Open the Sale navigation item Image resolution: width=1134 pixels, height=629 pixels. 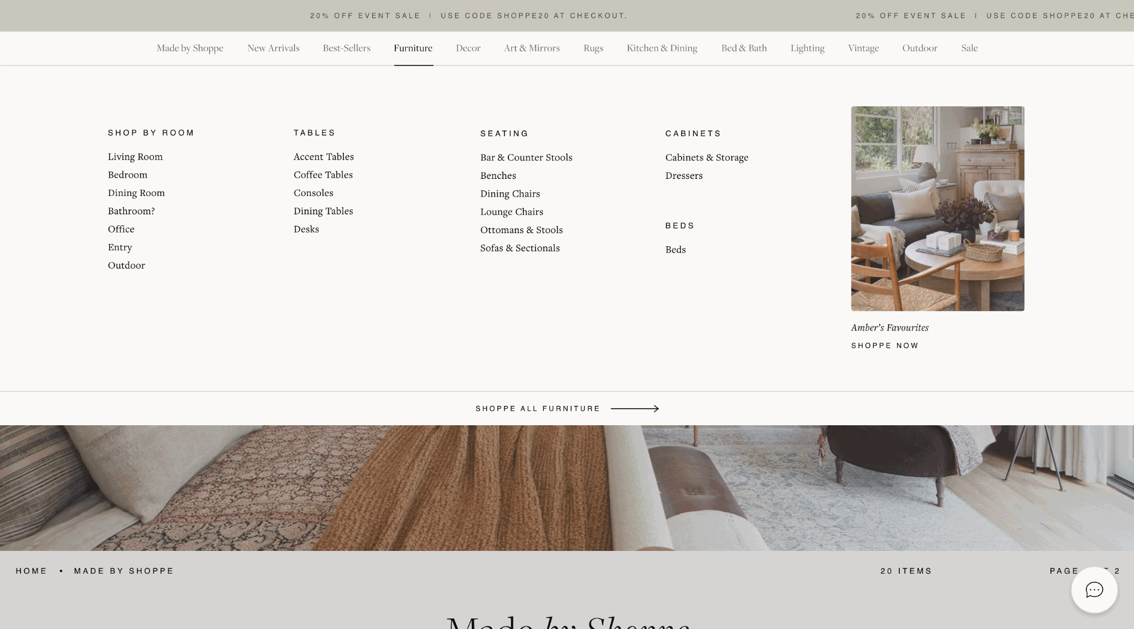click(969, 48)
